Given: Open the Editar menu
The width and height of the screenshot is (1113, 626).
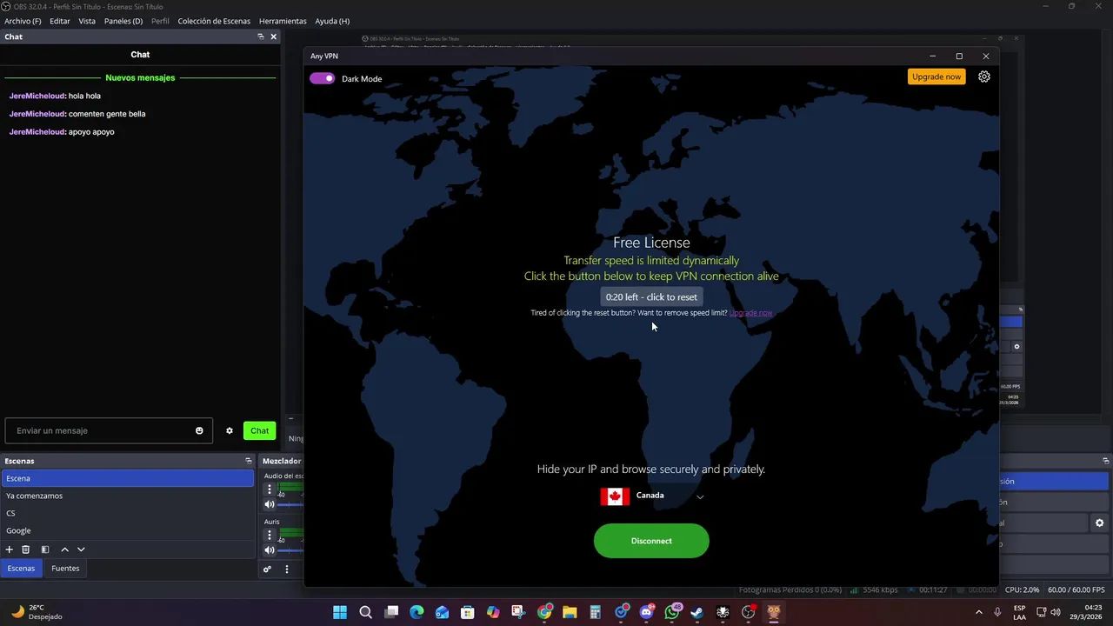Looking at the screenshot, I should (x=60, y=21).
